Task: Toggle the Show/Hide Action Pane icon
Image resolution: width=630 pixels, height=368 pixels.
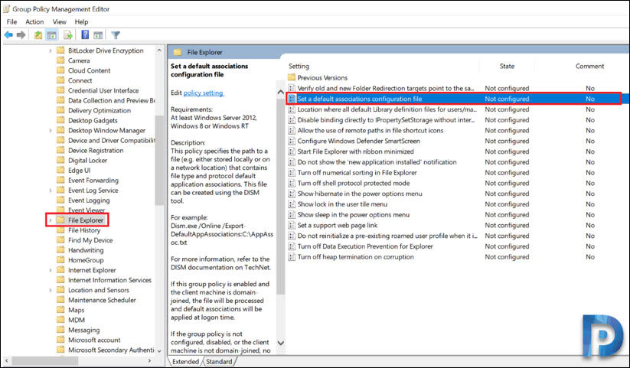Action: click(98, 35)
